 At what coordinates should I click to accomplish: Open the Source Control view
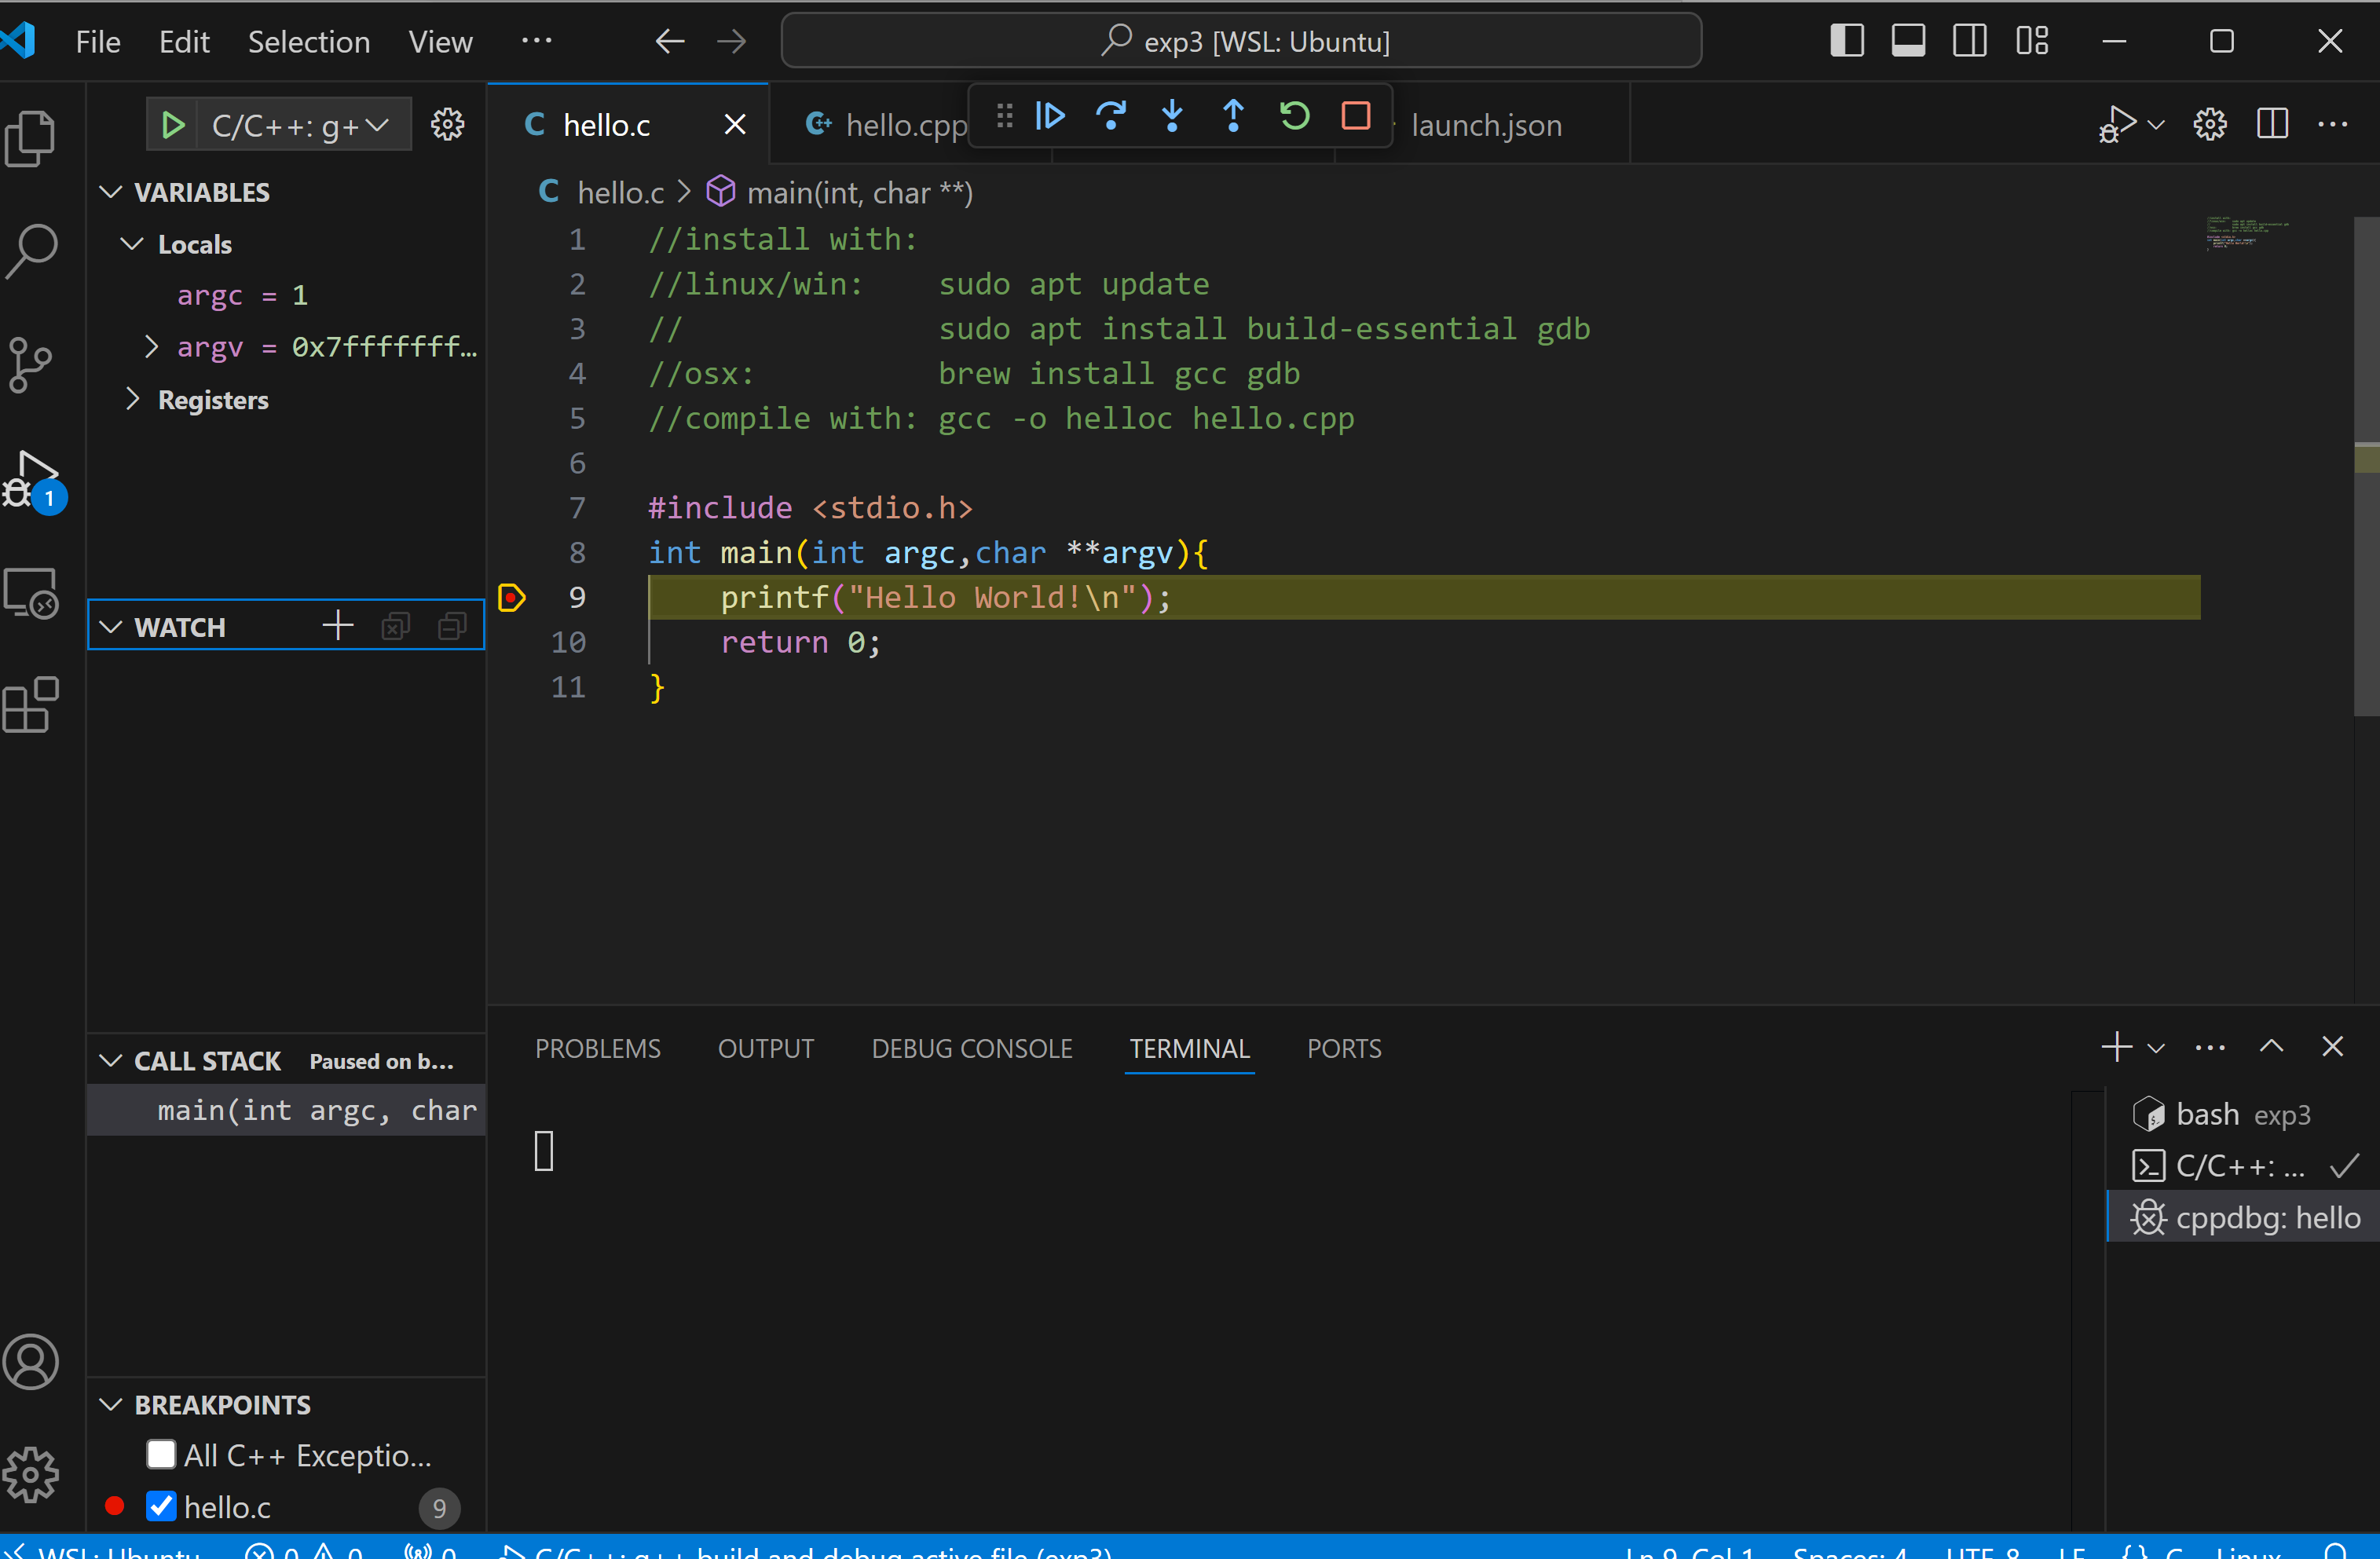[31, 364]
